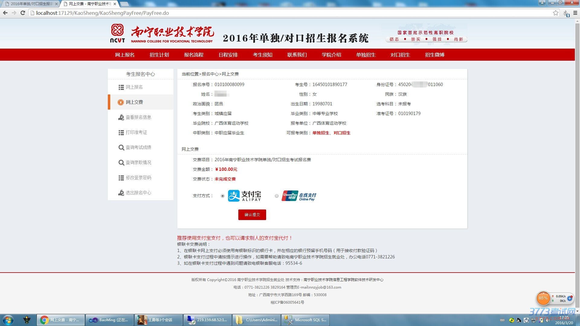The width and height of the screenshot is (580, 326).
Task: Click the magnifier icon beside 查询考试成绩
Action: (121, 148)
